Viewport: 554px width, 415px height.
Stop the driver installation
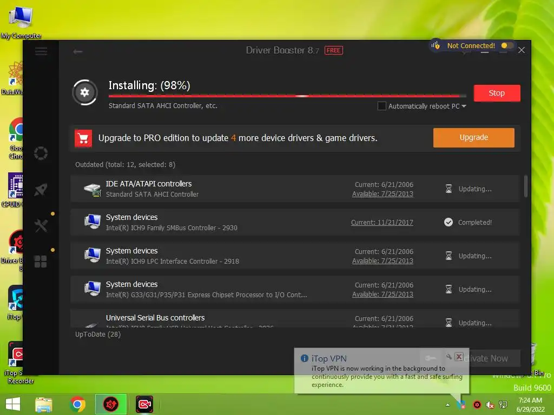click(497, 93)
